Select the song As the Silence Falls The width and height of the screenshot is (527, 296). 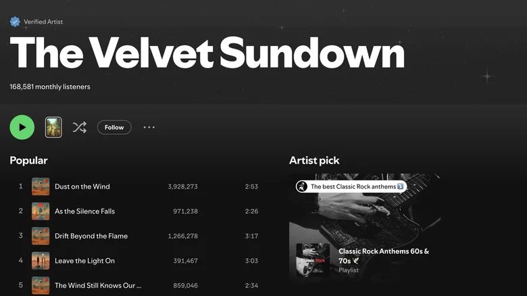(x=84, y=212)
